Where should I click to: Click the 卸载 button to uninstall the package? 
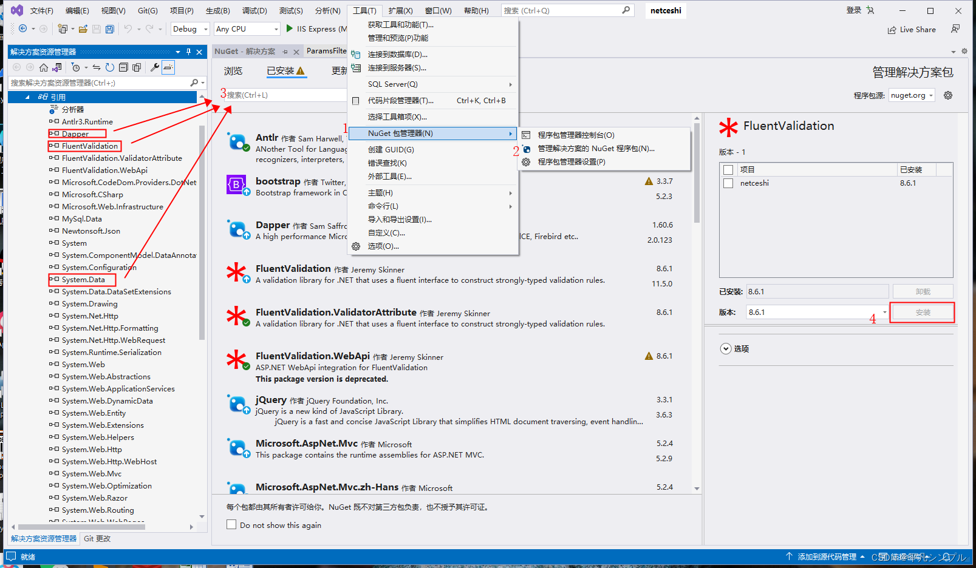tap(923, 291)
